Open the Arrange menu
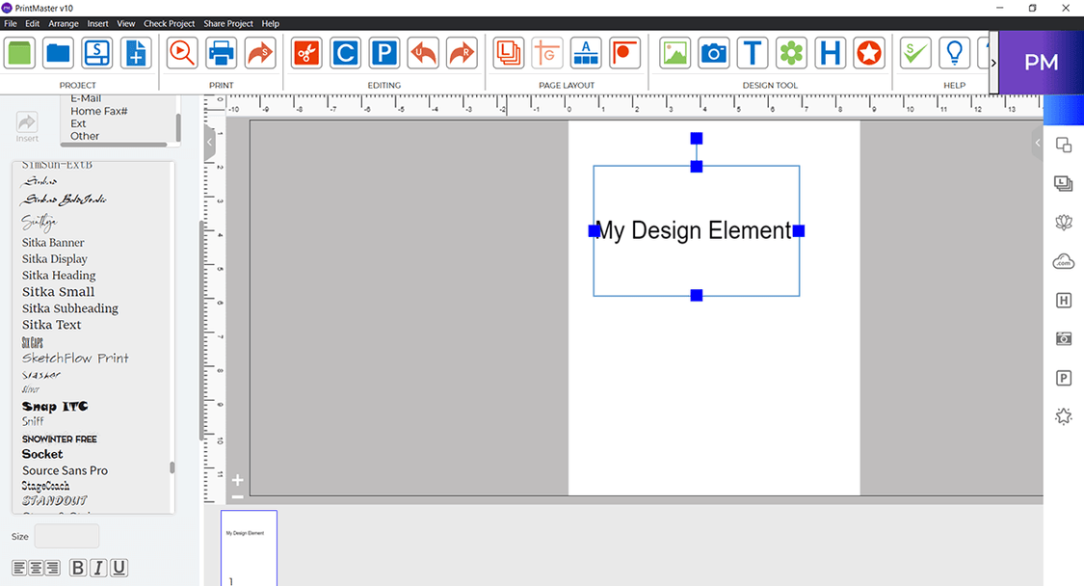Viewport: 1084px width, 586px height. click(64, 23)
